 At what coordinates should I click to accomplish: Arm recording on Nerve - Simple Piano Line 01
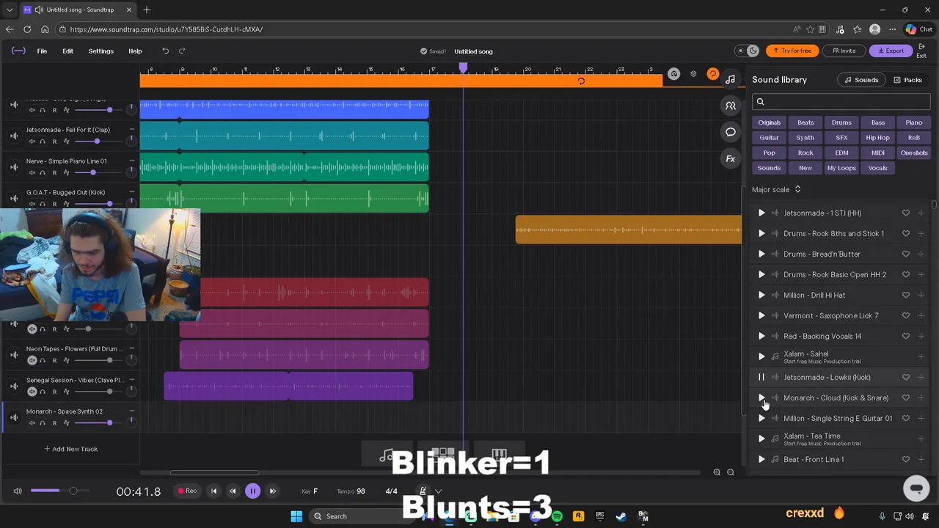pos(54,172)
